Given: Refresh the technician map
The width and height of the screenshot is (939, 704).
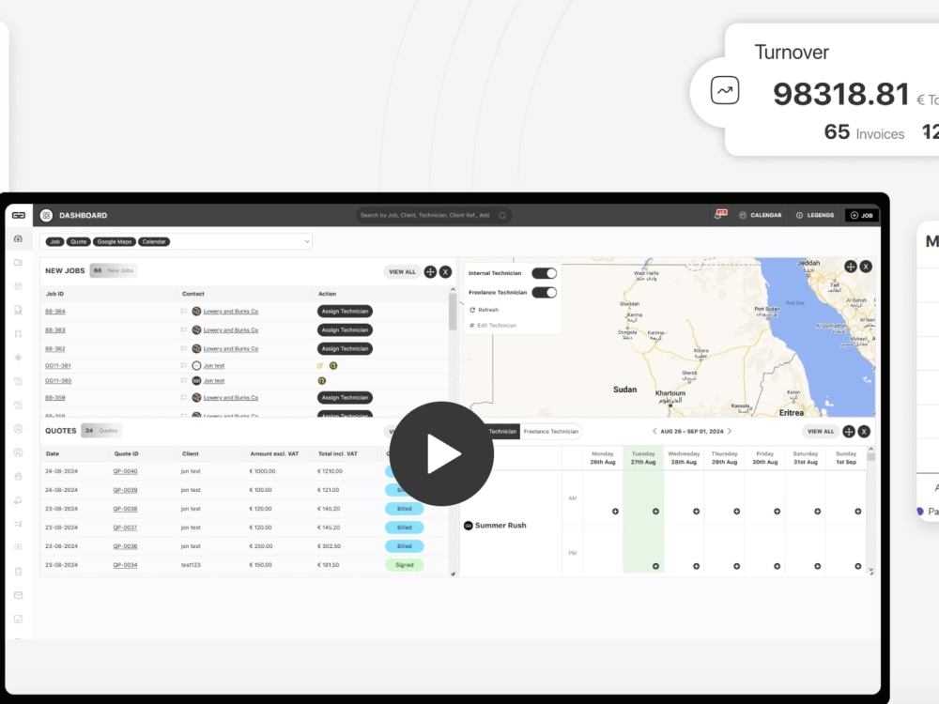Looking at the screenshot, I should tap(484, 310).
